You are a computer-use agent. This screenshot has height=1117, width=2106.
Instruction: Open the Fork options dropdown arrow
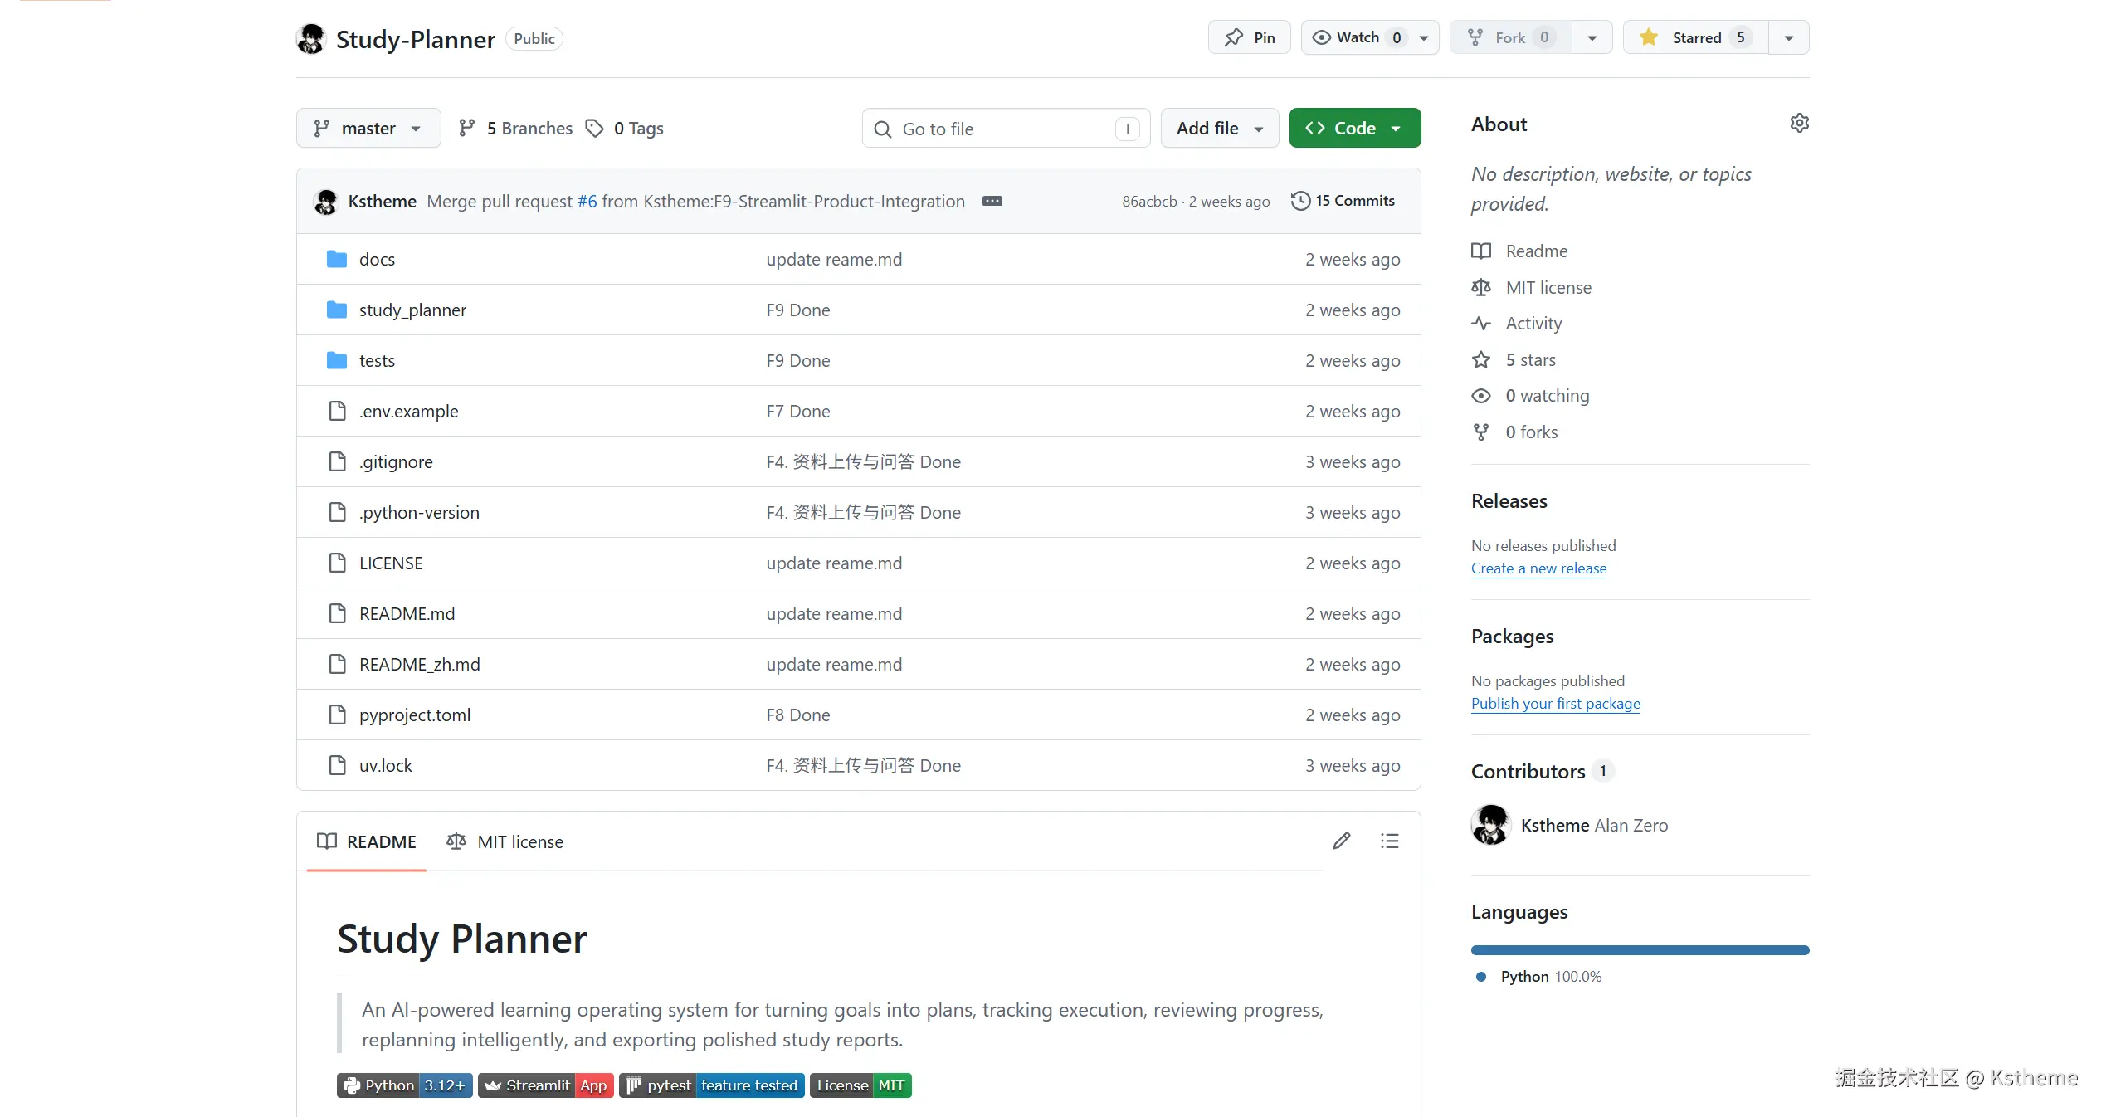[1592, 37]
